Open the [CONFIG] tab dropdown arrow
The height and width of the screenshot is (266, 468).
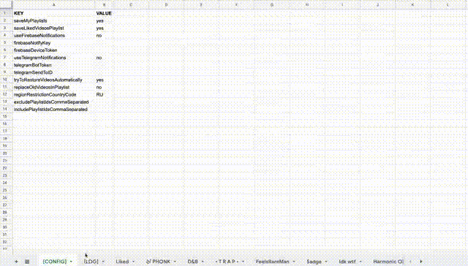pyautogui.click(x=71, y=262)
